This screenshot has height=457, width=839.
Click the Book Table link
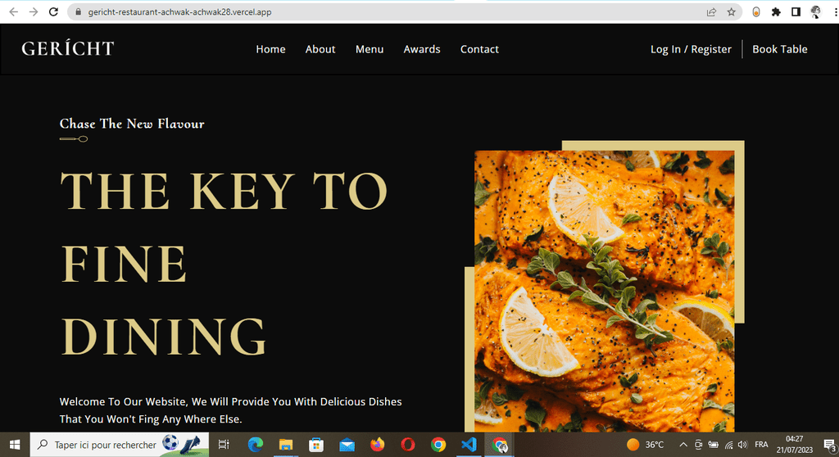pyautogui.click(x=780, y=49)
